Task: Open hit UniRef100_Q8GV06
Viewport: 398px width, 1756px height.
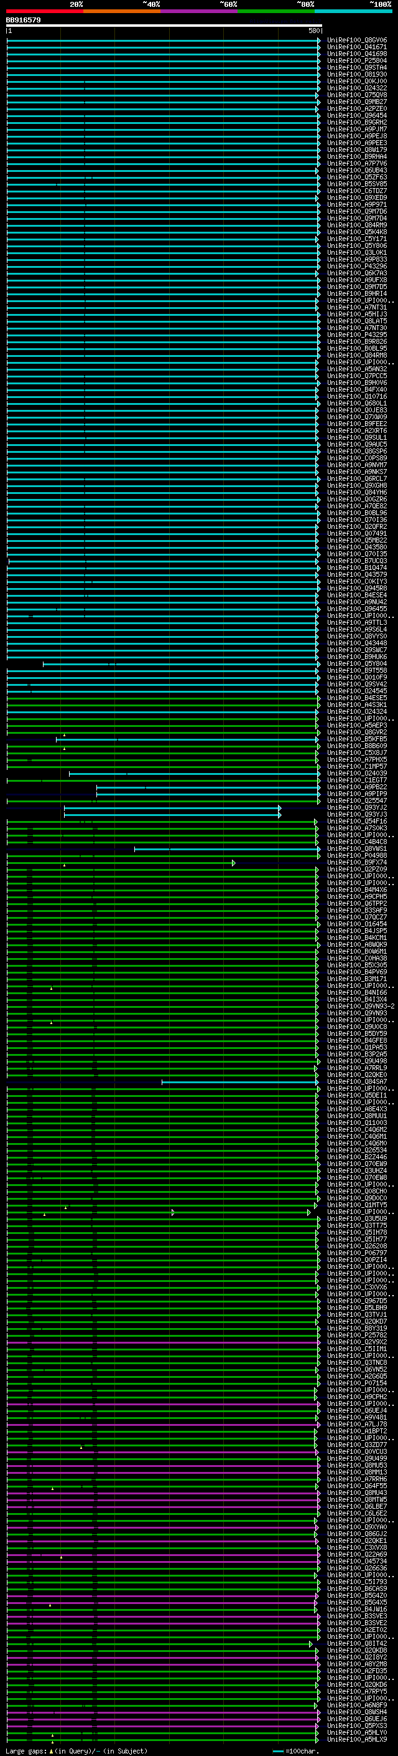Action: coord(356,40)
